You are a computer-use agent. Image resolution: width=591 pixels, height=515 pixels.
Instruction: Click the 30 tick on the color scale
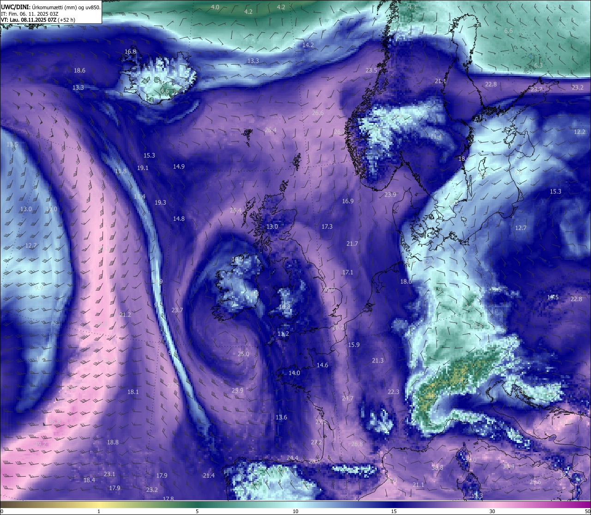[x=492, y=511]
